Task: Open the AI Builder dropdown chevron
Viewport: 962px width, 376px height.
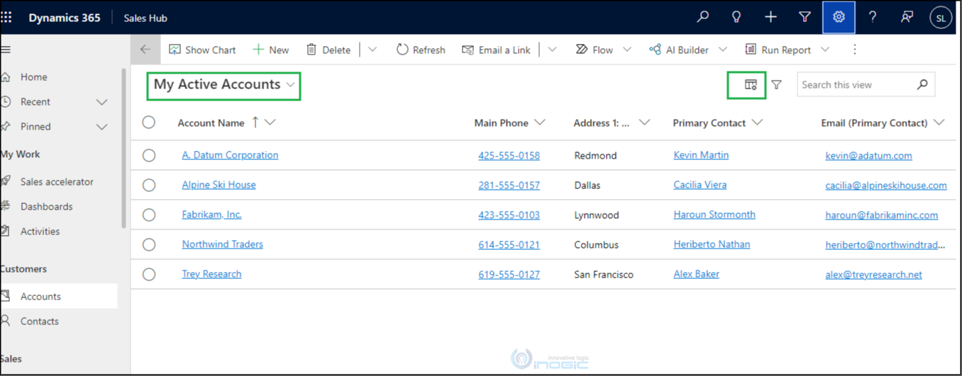Action: (723, 50)
